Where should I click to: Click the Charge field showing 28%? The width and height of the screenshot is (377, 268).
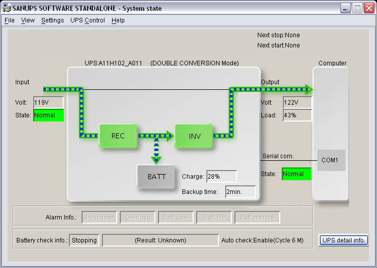coord(222,177)
